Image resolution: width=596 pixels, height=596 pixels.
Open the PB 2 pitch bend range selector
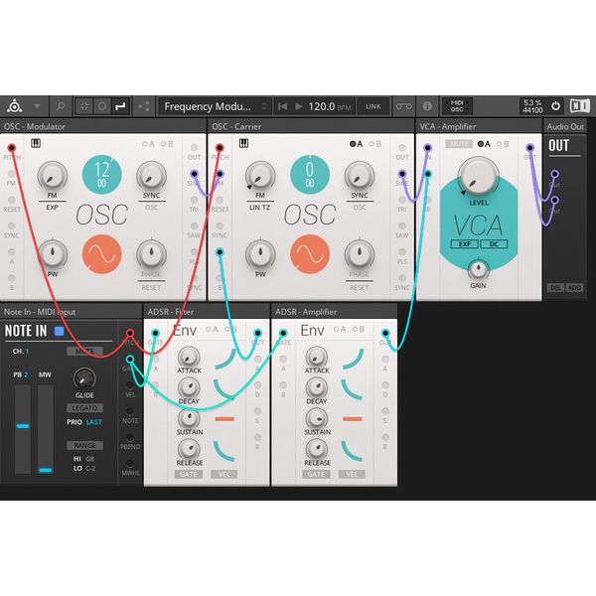(21, 374)
